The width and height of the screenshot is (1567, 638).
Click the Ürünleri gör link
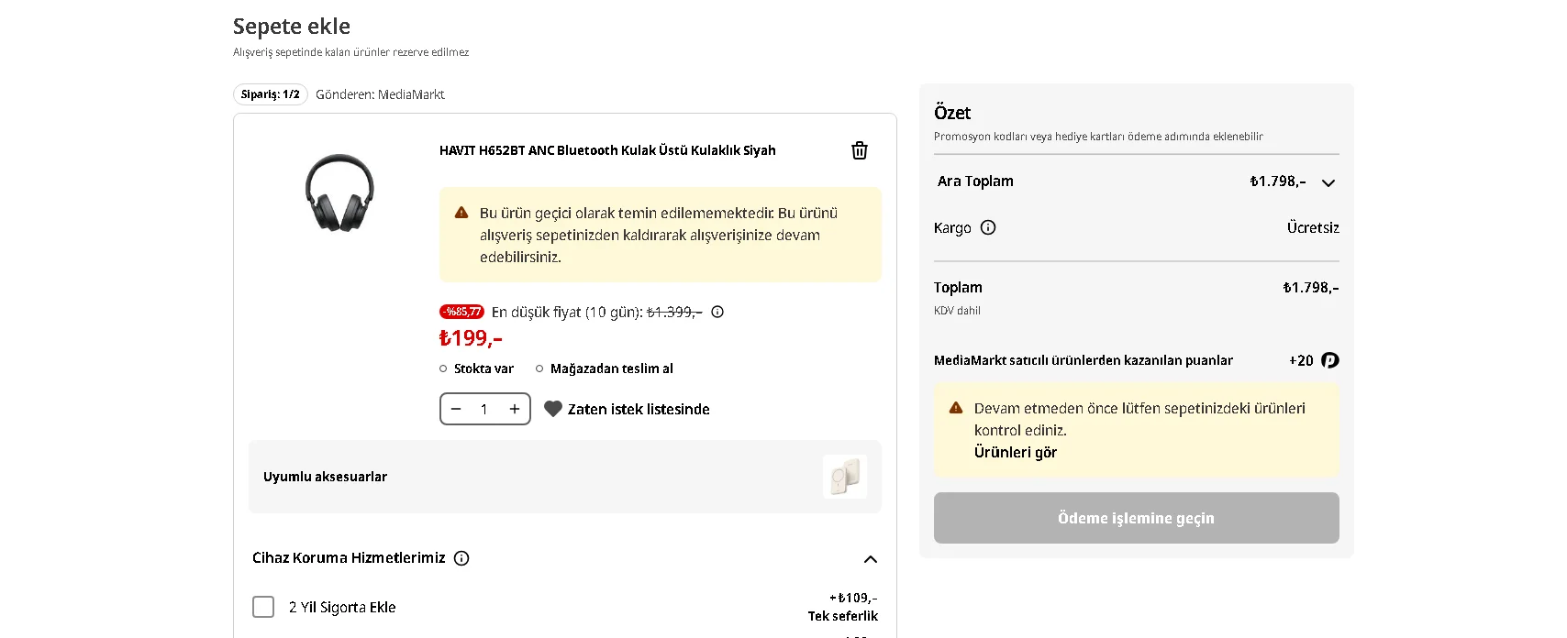coord(1016,452)
